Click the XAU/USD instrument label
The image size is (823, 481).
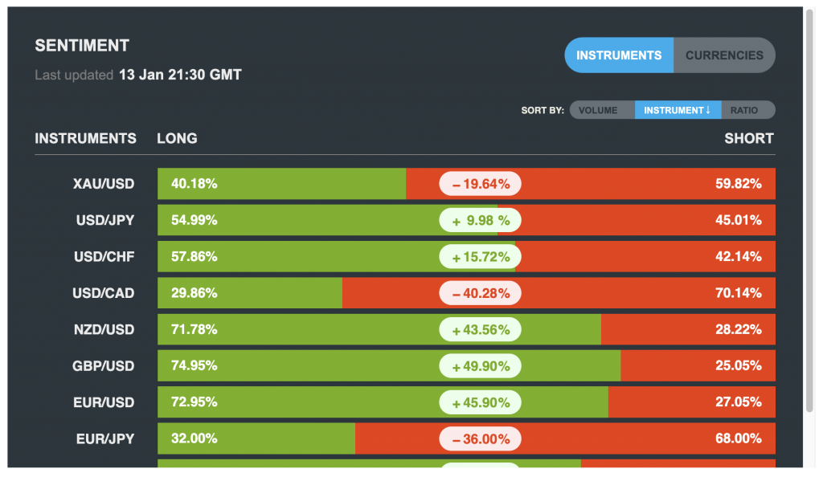[104, 184]
